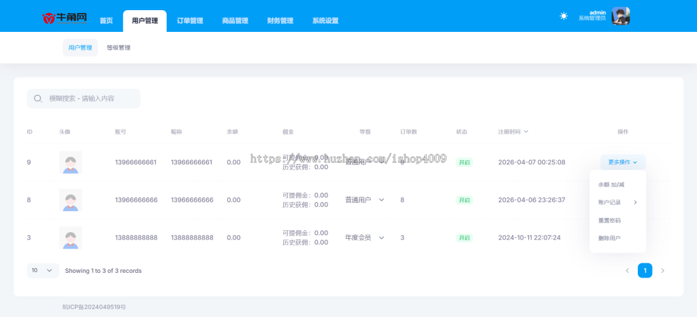Click nickname cell 13888888888
Screen dimensions: 697x317
(x=192, y=238)
